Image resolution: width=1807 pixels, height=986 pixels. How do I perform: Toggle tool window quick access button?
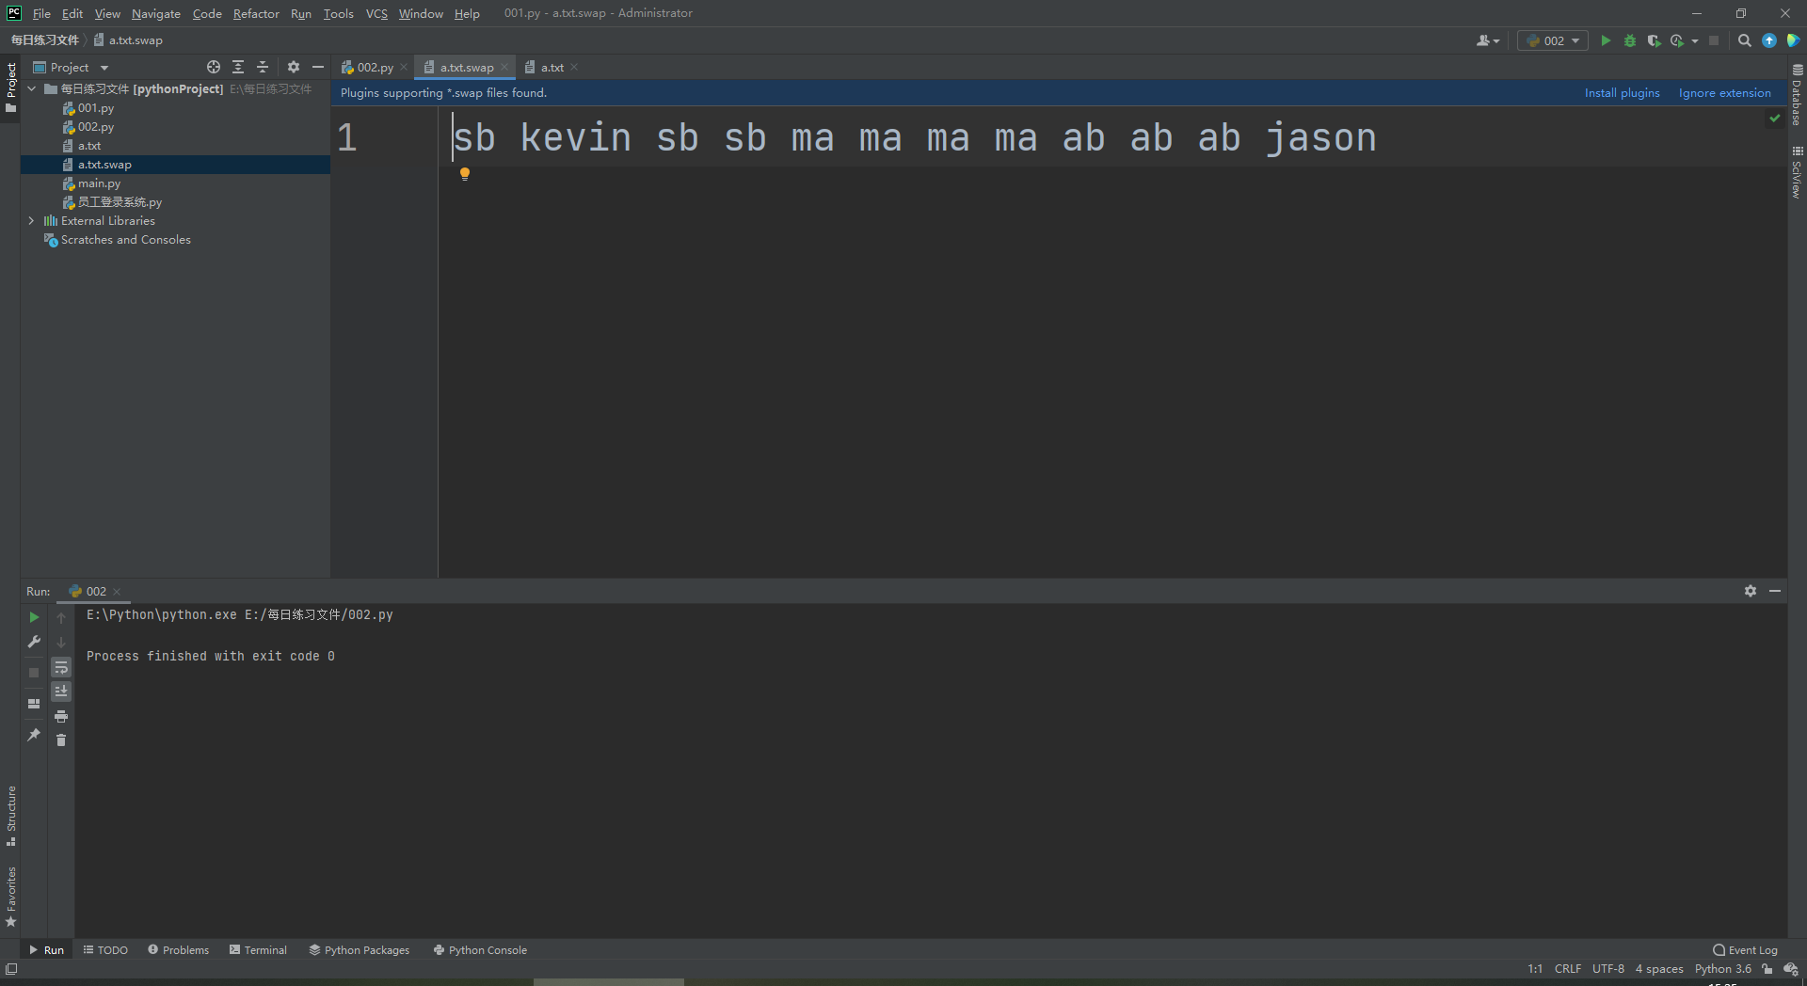tap(11, 969)
